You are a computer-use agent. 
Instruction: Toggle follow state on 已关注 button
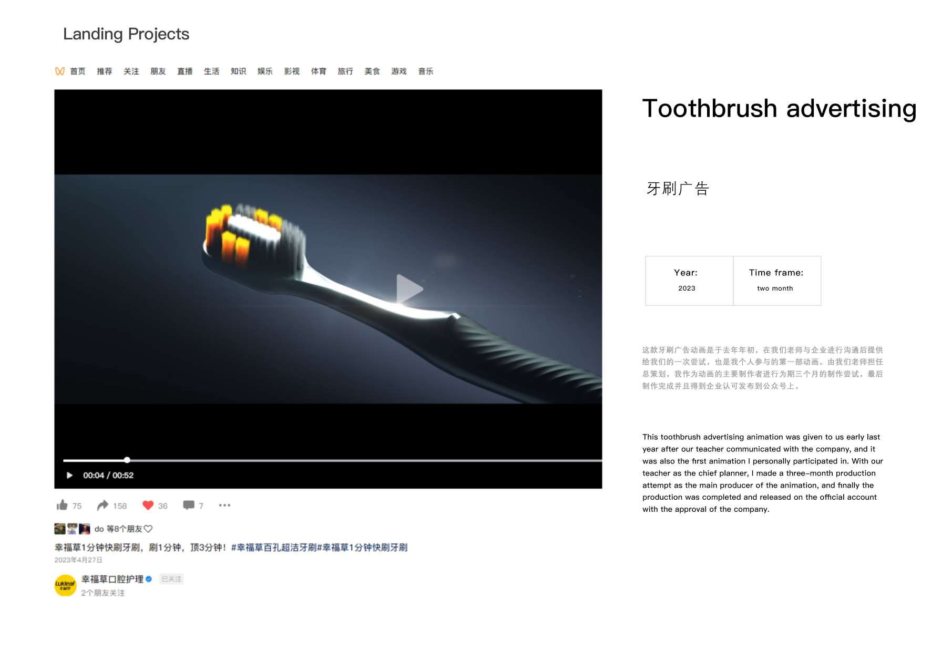(x=171, y=580)
